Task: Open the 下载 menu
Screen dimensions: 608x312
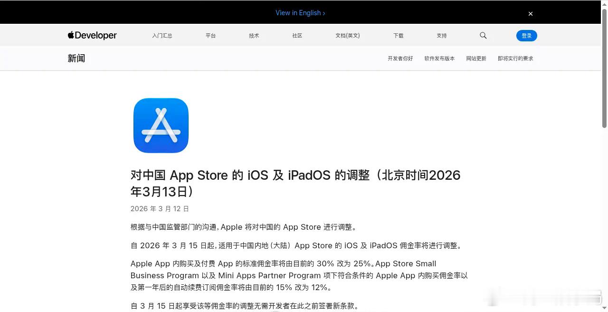Action: (x=398, y=36)
